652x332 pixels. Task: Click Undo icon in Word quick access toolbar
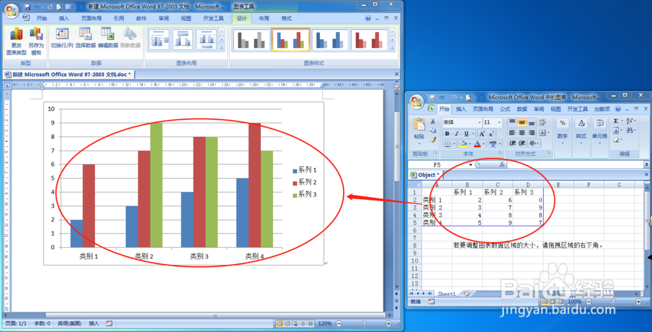coord(37,7)
